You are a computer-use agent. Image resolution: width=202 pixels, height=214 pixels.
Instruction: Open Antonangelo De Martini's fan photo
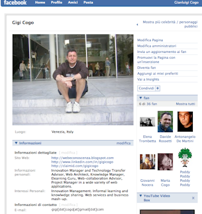pyautogui.click(x=185, y=121)
